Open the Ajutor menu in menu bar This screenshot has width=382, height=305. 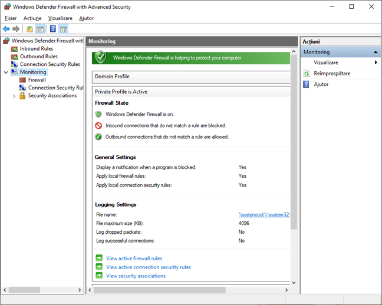tap(86, 18)
